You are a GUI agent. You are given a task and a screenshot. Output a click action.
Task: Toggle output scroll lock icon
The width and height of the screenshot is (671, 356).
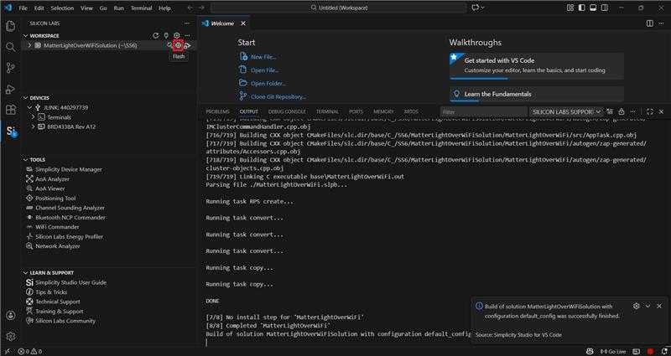coord(623,111)
